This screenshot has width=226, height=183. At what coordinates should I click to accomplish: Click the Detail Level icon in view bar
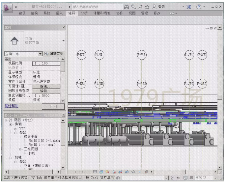[x=95, y=172]
